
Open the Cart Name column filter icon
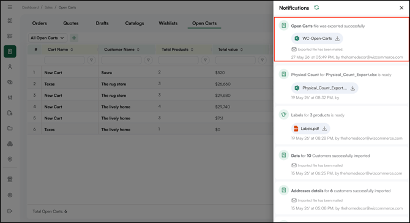click(91, 60)
